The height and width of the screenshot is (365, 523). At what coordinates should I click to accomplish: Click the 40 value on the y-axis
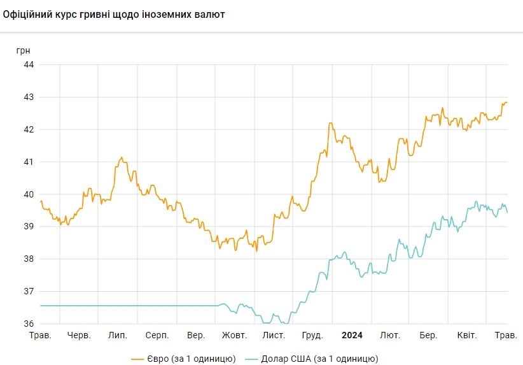point(28,194)
